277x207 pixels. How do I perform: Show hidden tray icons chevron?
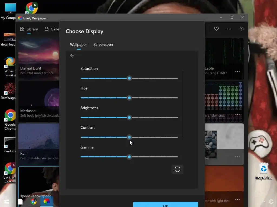click(263, 202)
